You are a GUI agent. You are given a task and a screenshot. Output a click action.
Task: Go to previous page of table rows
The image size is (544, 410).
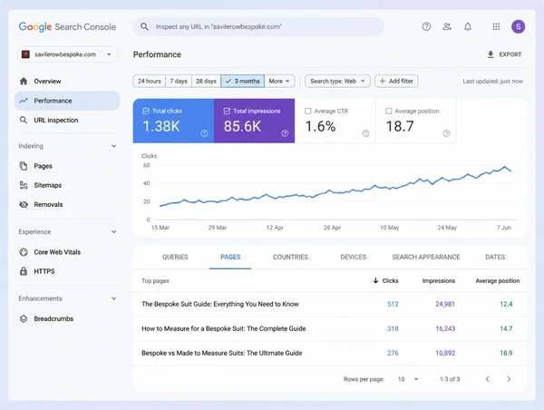[488, 379]
